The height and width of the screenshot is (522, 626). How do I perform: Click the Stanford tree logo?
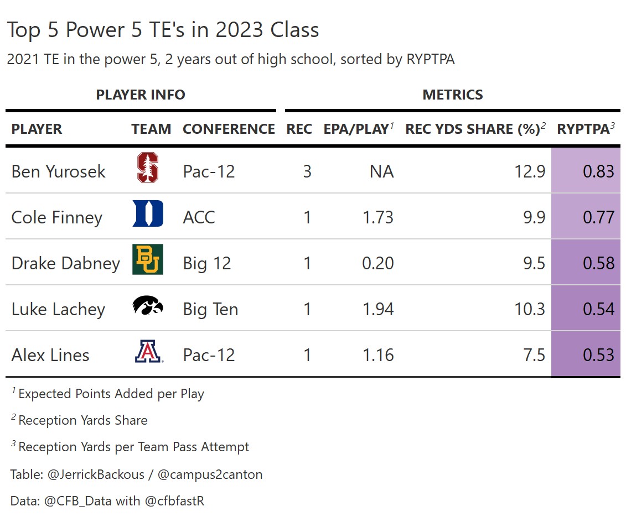point(148,169)
